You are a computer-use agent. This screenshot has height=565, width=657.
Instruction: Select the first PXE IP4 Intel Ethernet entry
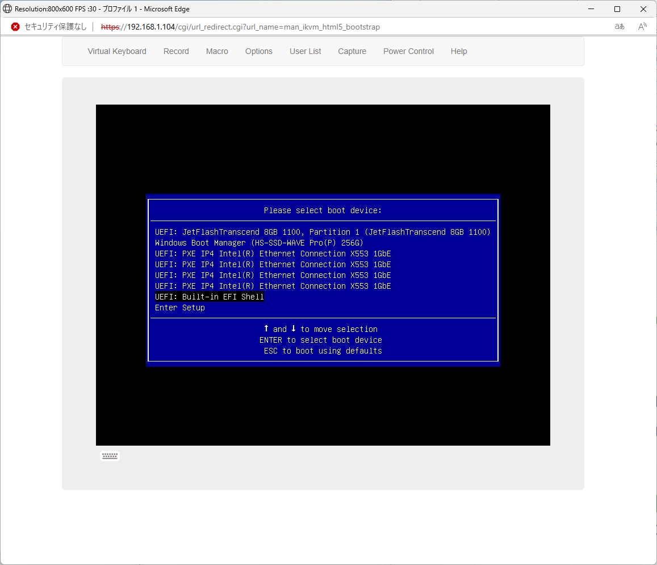click(273, 254)
